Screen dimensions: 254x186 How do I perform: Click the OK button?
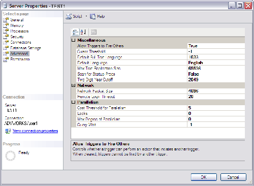(204, 177)
